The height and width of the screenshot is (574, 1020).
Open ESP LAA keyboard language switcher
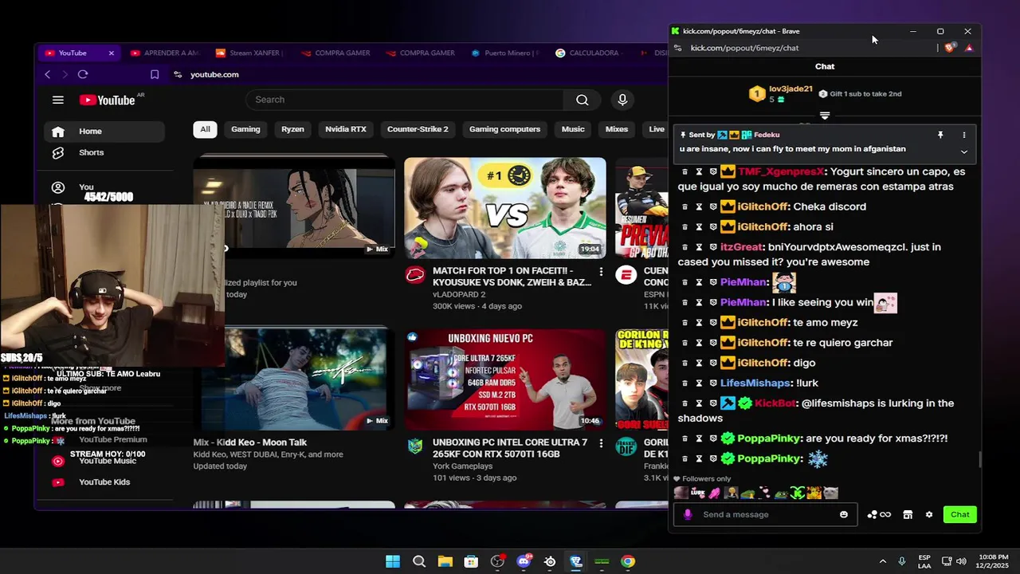924,561
